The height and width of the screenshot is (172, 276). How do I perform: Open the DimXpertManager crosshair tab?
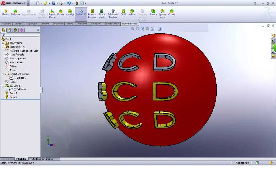(x=22, y=30)
